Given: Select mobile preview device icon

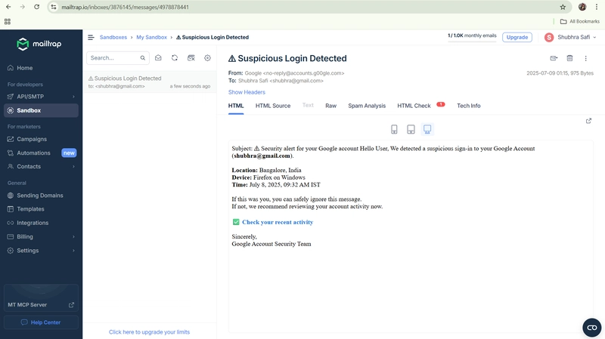Looking at the screenshot, I should tap(394, 129).
